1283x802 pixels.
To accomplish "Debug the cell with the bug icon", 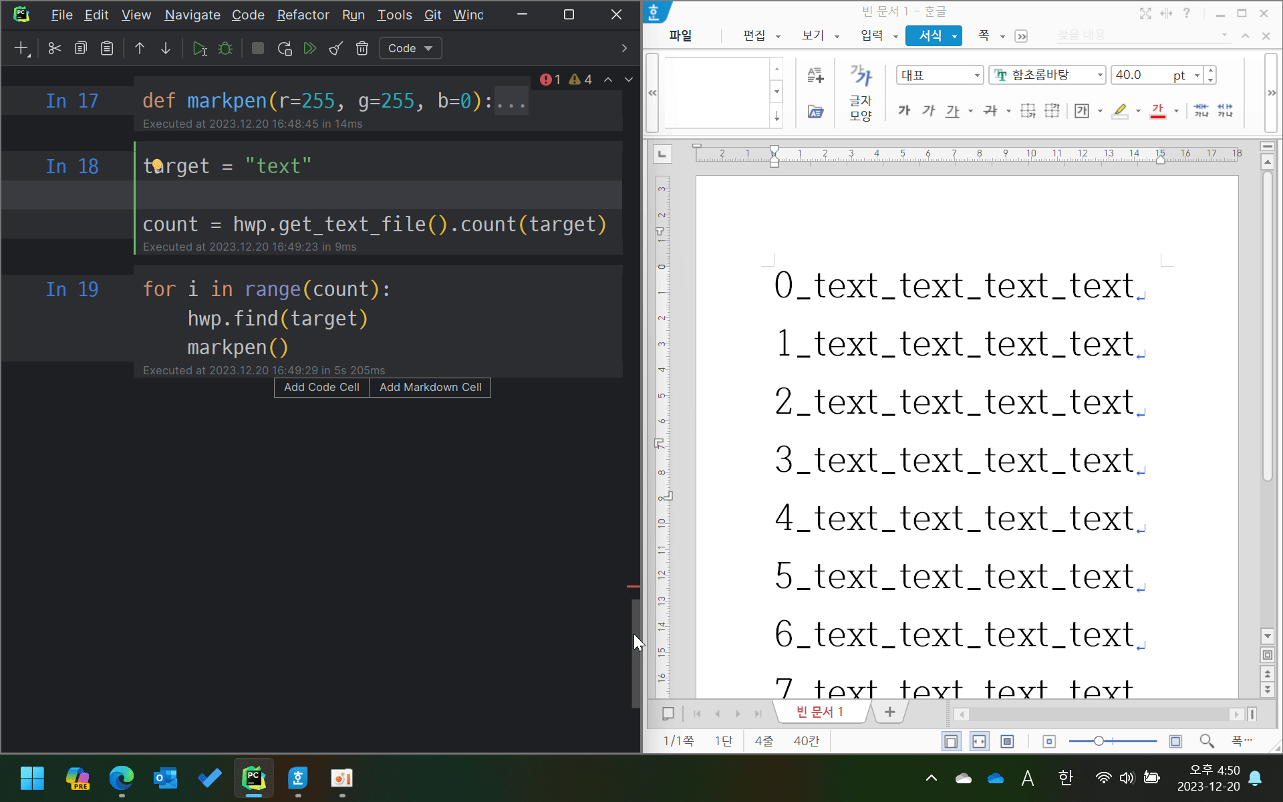I will click(225, 48).
